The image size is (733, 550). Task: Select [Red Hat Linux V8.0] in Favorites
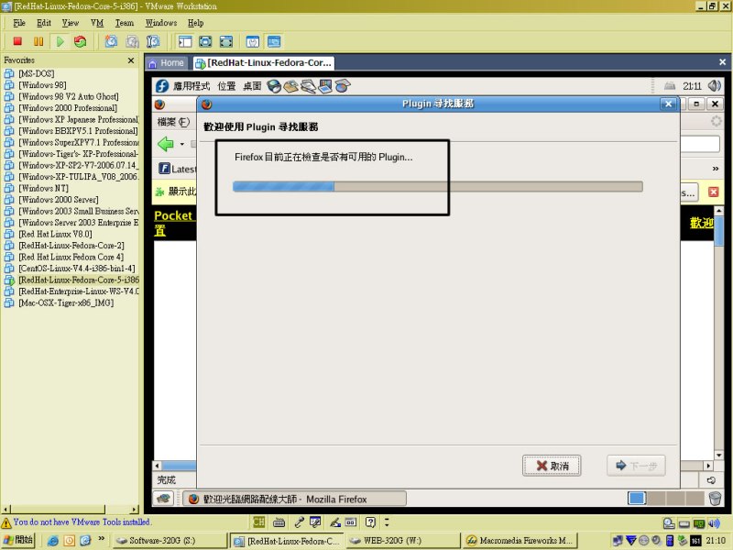coord(55,234)
